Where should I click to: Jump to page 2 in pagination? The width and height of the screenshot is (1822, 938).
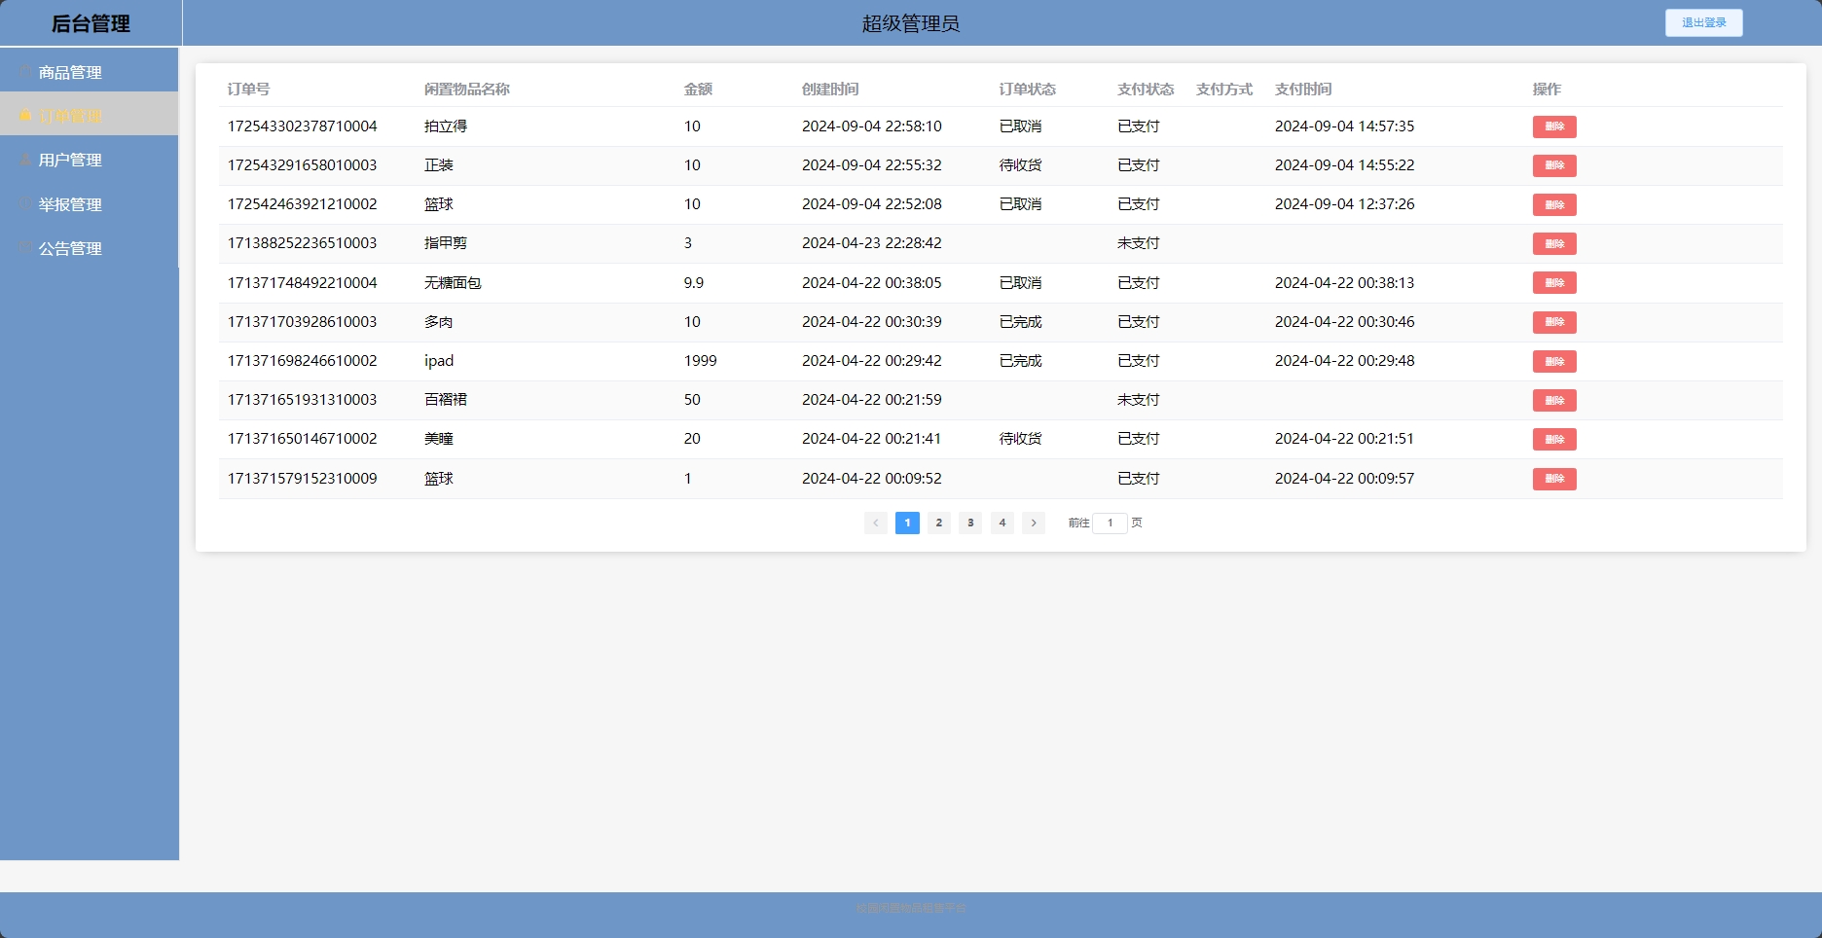tap(938, 523)
